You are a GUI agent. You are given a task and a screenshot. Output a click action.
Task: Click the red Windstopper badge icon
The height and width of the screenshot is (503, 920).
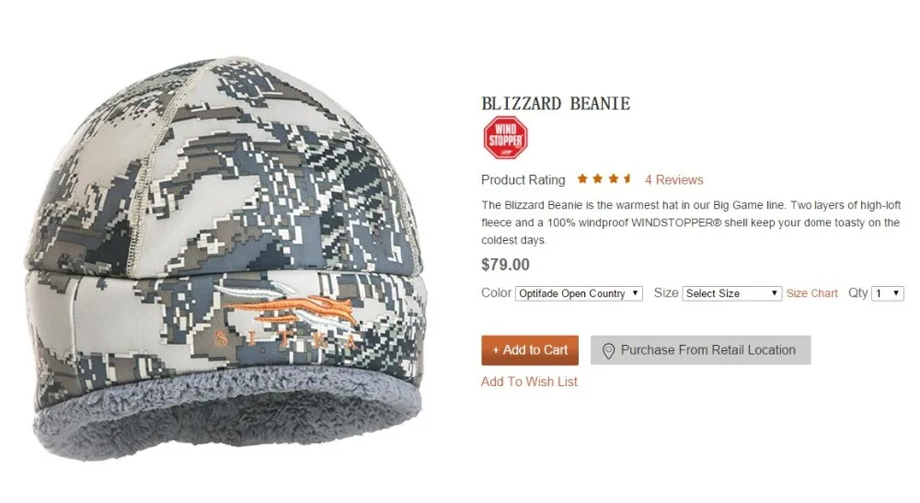[506, 138]
